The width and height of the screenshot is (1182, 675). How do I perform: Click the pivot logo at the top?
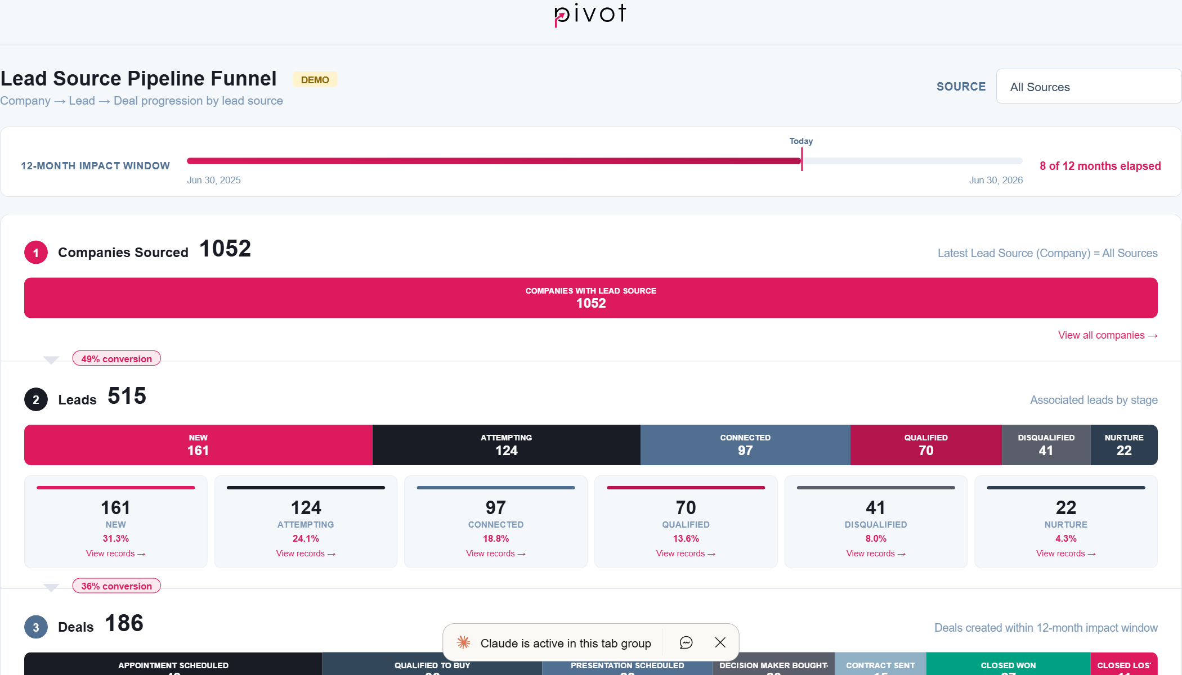[x=590, y=15]
